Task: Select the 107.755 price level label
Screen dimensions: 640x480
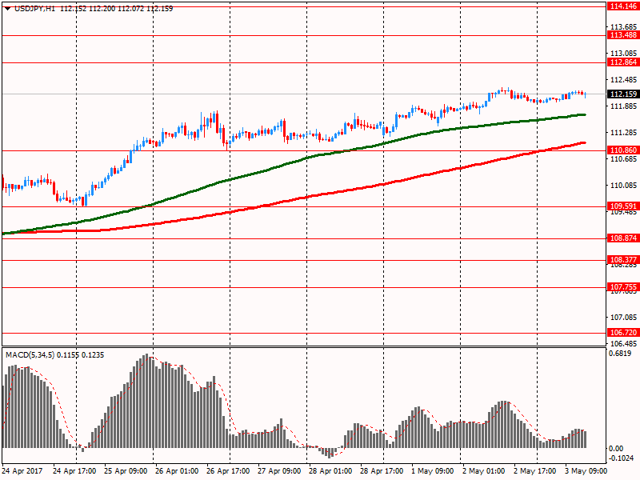Action: coord(623,287)
